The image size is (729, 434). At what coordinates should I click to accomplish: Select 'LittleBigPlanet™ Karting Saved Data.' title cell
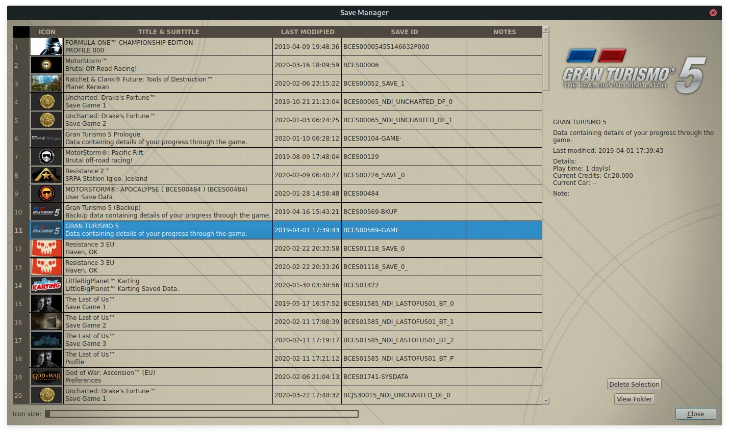point(168,285)
